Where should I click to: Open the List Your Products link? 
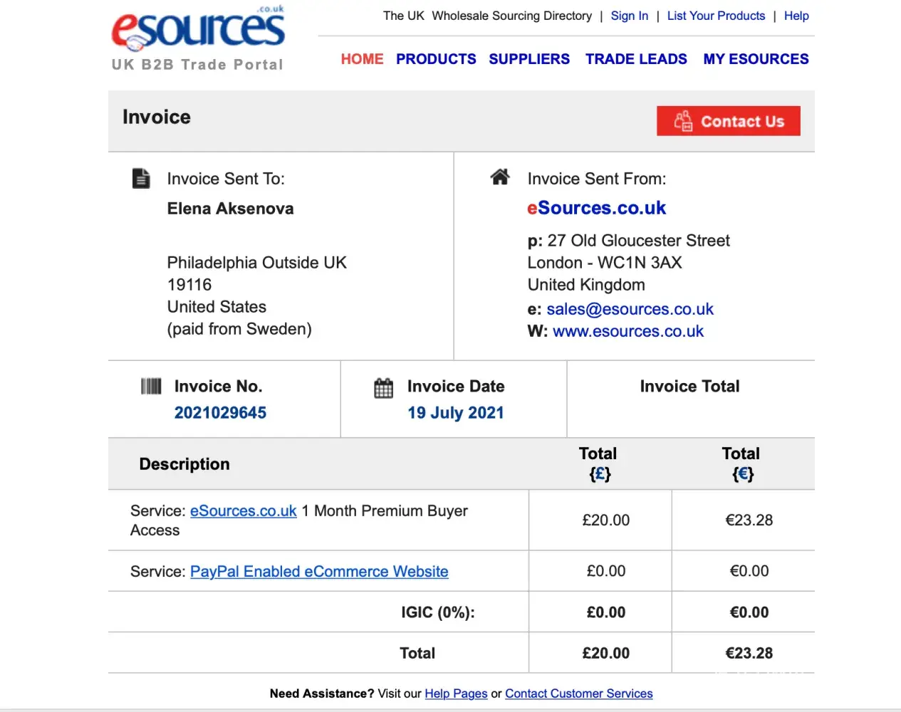tap(716, 16)
